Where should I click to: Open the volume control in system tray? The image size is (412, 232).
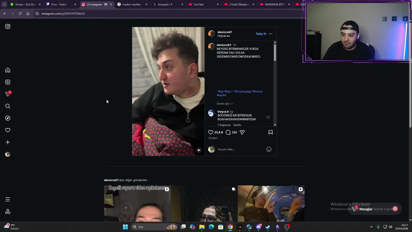(x=390, y=227)
